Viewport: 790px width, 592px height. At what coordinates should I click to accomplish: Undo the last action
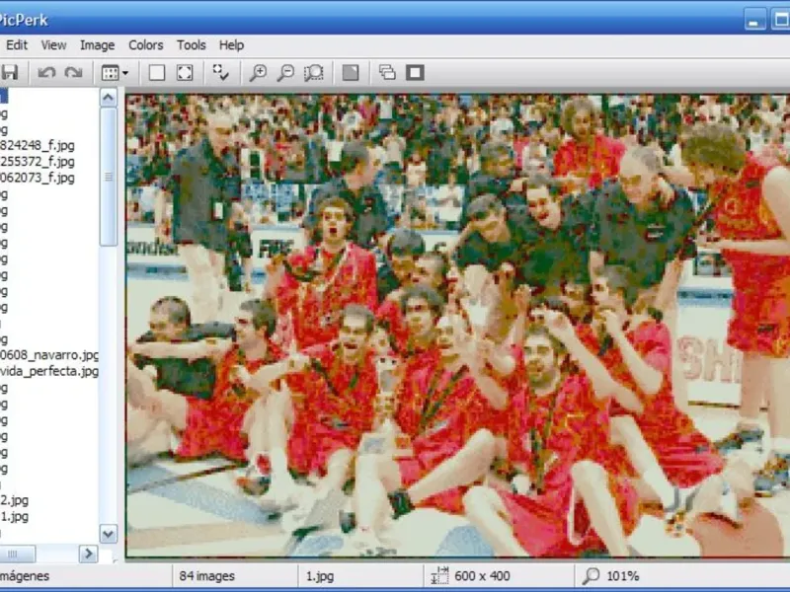(x=46, y=72)
